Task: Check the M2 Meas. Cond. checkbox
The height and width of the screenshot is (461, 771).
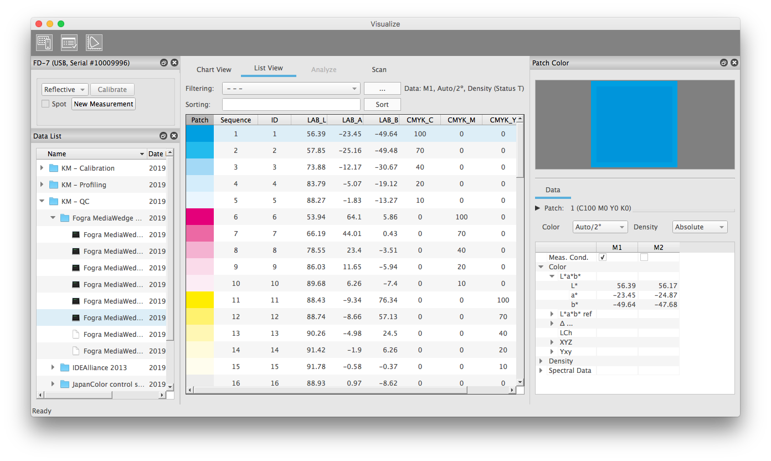Action: click(644, 258)
